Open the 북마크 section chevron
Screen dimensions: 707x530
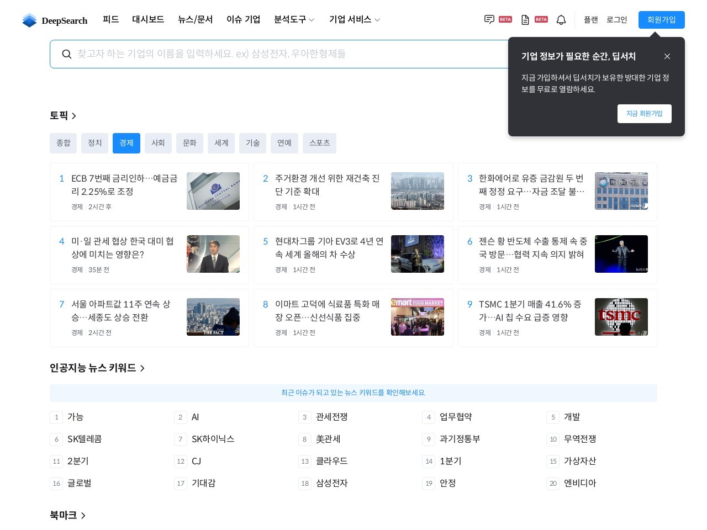(83, 516)
